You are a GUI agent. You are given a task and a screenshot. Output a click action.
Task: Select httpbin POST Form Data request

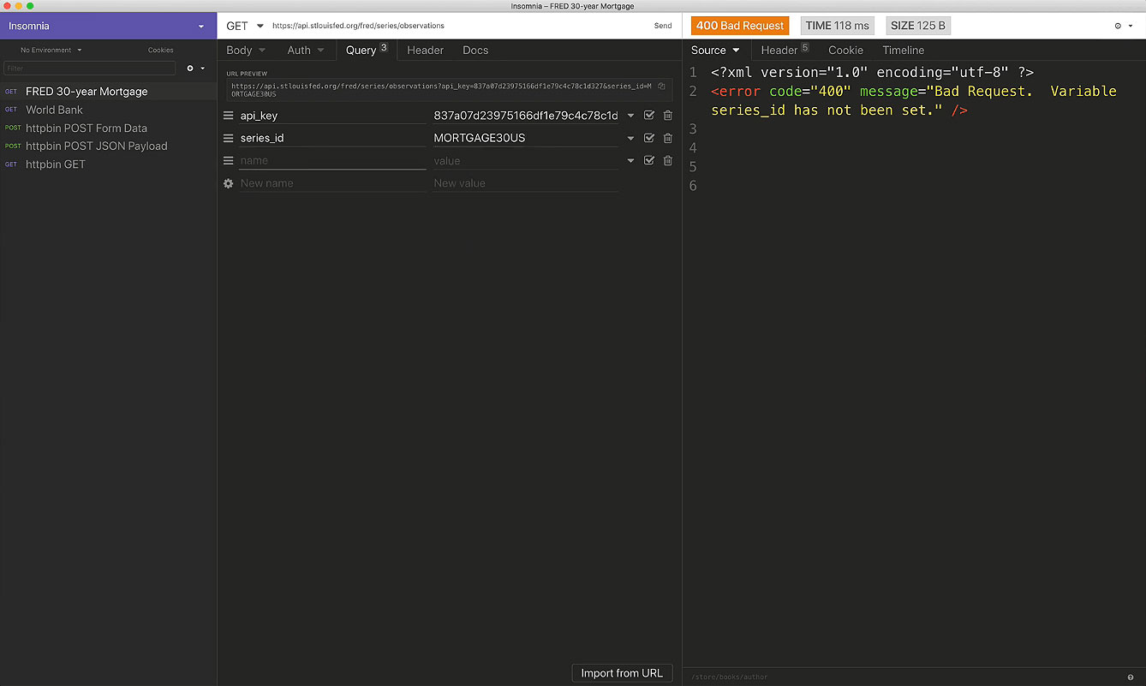coord(108,128)
